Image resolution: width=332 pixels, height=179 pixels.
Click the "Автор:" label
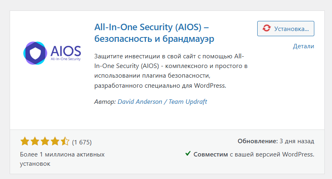point(105,102)
